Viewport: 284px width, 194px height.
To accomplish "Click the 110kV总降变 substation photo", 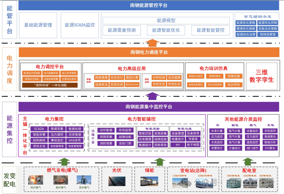I will (x=180, y=183).
